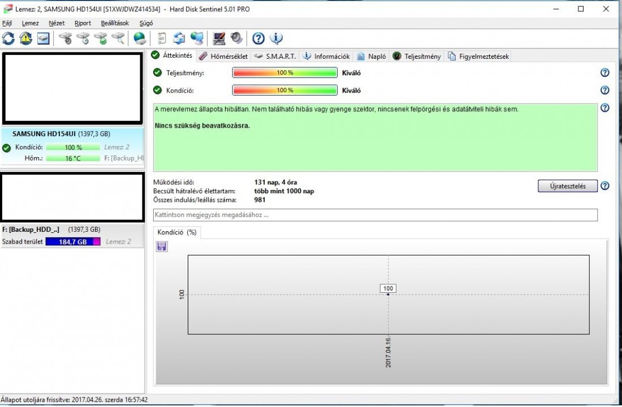Image resolution: width=622 pixels, height=407 pixels.
Task: Click the help icon next to Kondíció
Action: (x=604, y=90)
